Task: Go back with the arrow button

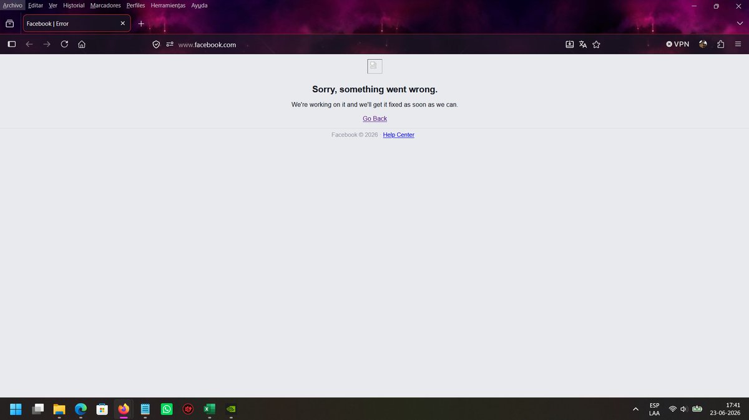Action: 29,44
